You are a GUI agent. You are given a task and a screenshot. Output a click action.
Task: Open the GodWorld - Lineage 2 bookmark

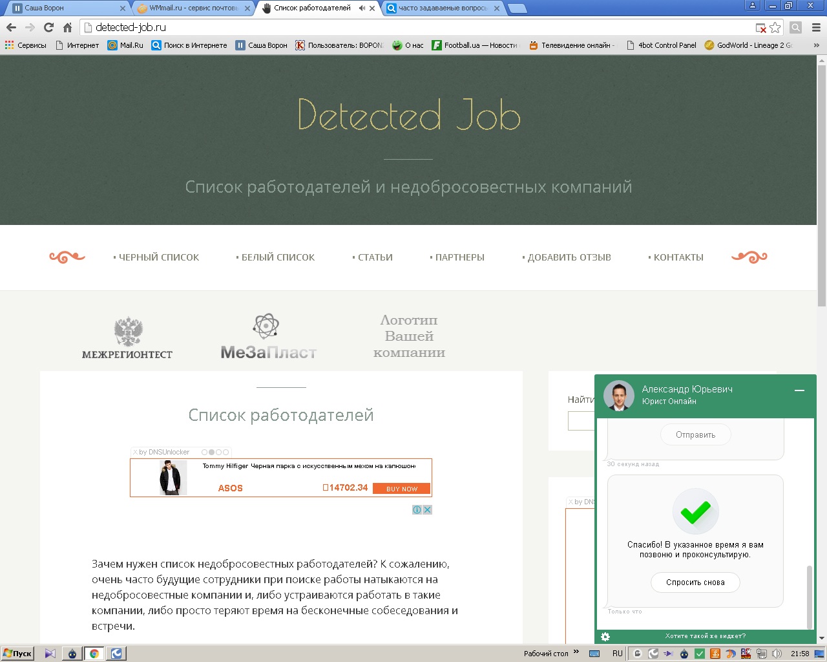coord(749,45)
